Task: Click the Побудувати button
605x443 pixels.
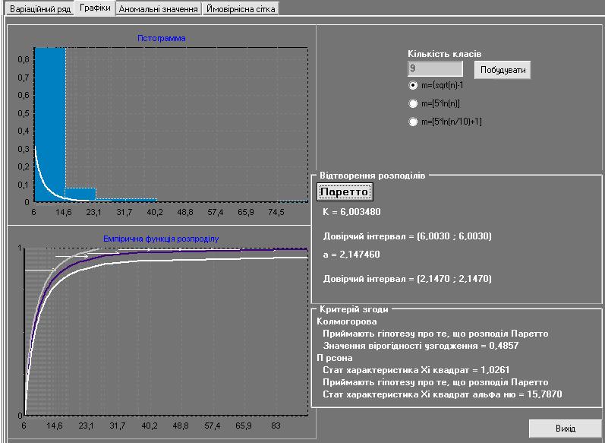Action: [x=503, y=70]
